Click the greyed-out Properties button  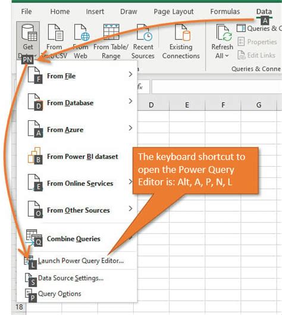click(258, 42)
